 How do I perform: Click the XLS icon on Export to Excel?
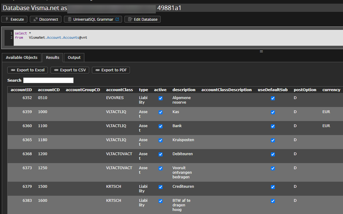13,70
